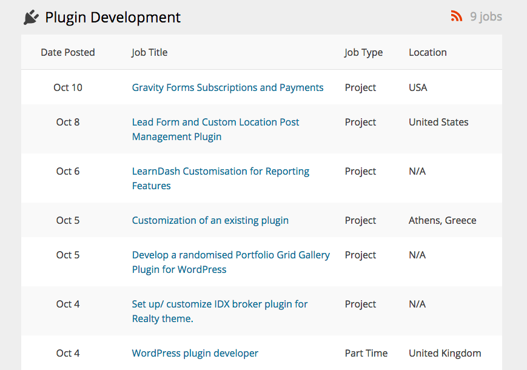The height and width of the screenshot is (370, 527).
Task: Click the orange RSS feed icon
Action: pyautogui.click(x=457, y=16)
